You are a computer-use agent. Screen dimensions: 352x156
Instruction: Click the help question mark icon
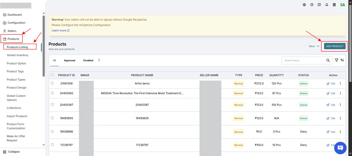click(312, 5)
